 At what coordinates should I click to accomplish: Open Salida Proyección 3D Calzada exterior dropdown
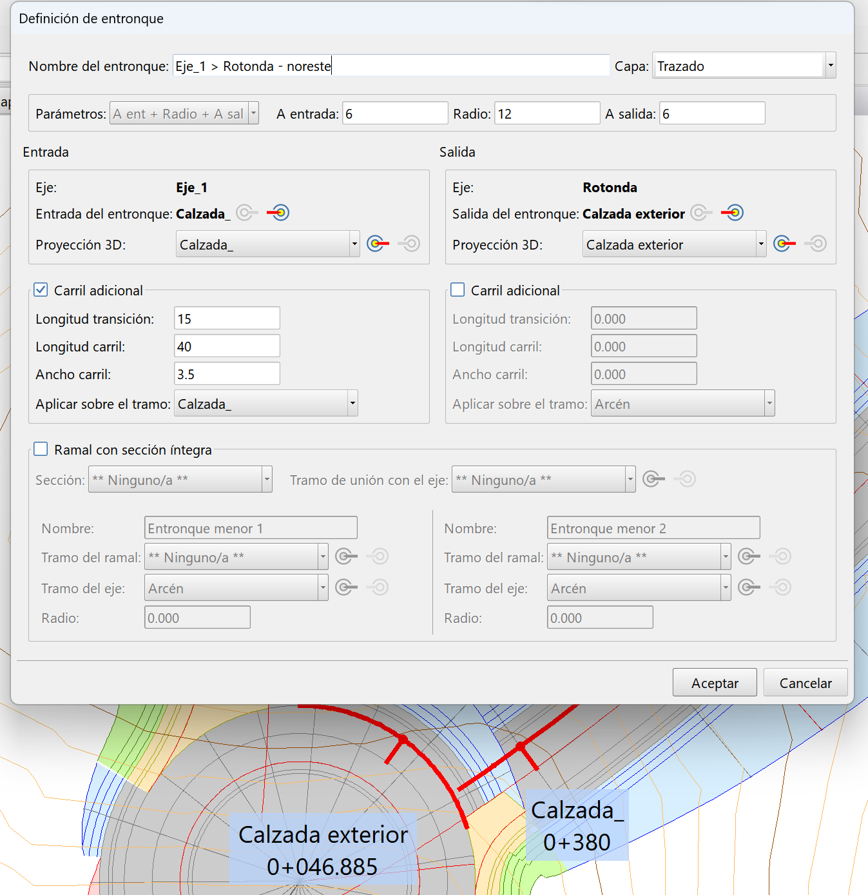pos(760,244)
